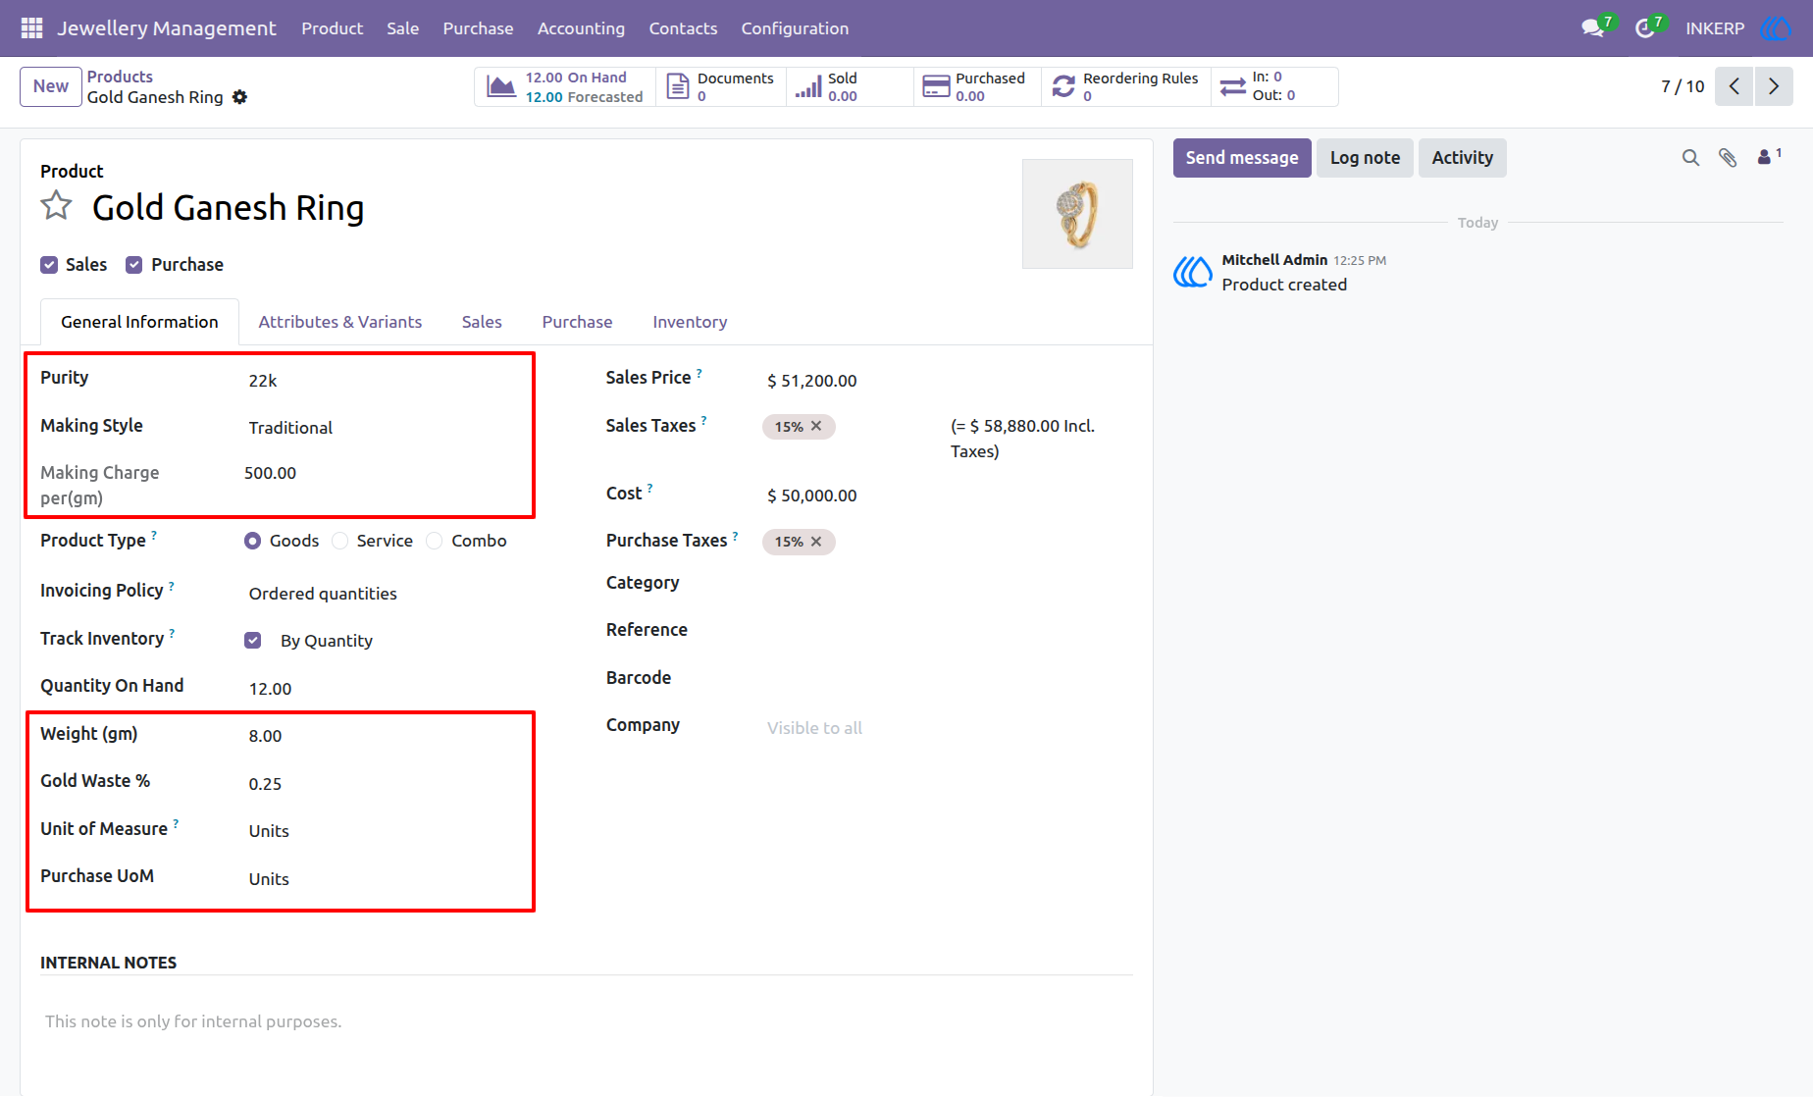Screen dimensions: 1813x1097
Task: Open the Sold bar-chart stat icon
Action: click(808, 86)
